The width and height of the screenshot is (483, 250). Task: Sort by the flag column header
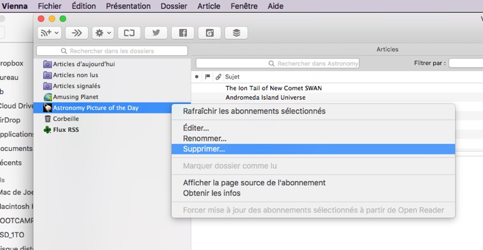pyautogui.click(x=207, y=77)
